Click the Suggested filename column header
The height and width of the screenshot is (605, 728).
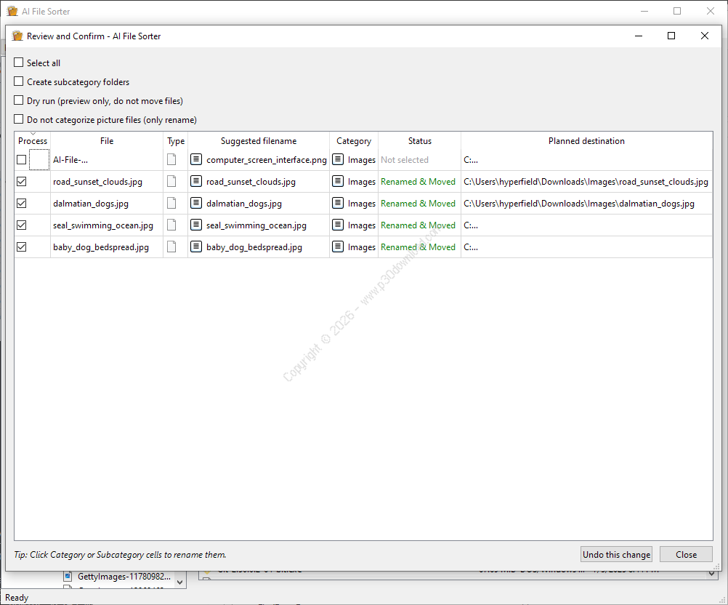[x=259, y=141]
